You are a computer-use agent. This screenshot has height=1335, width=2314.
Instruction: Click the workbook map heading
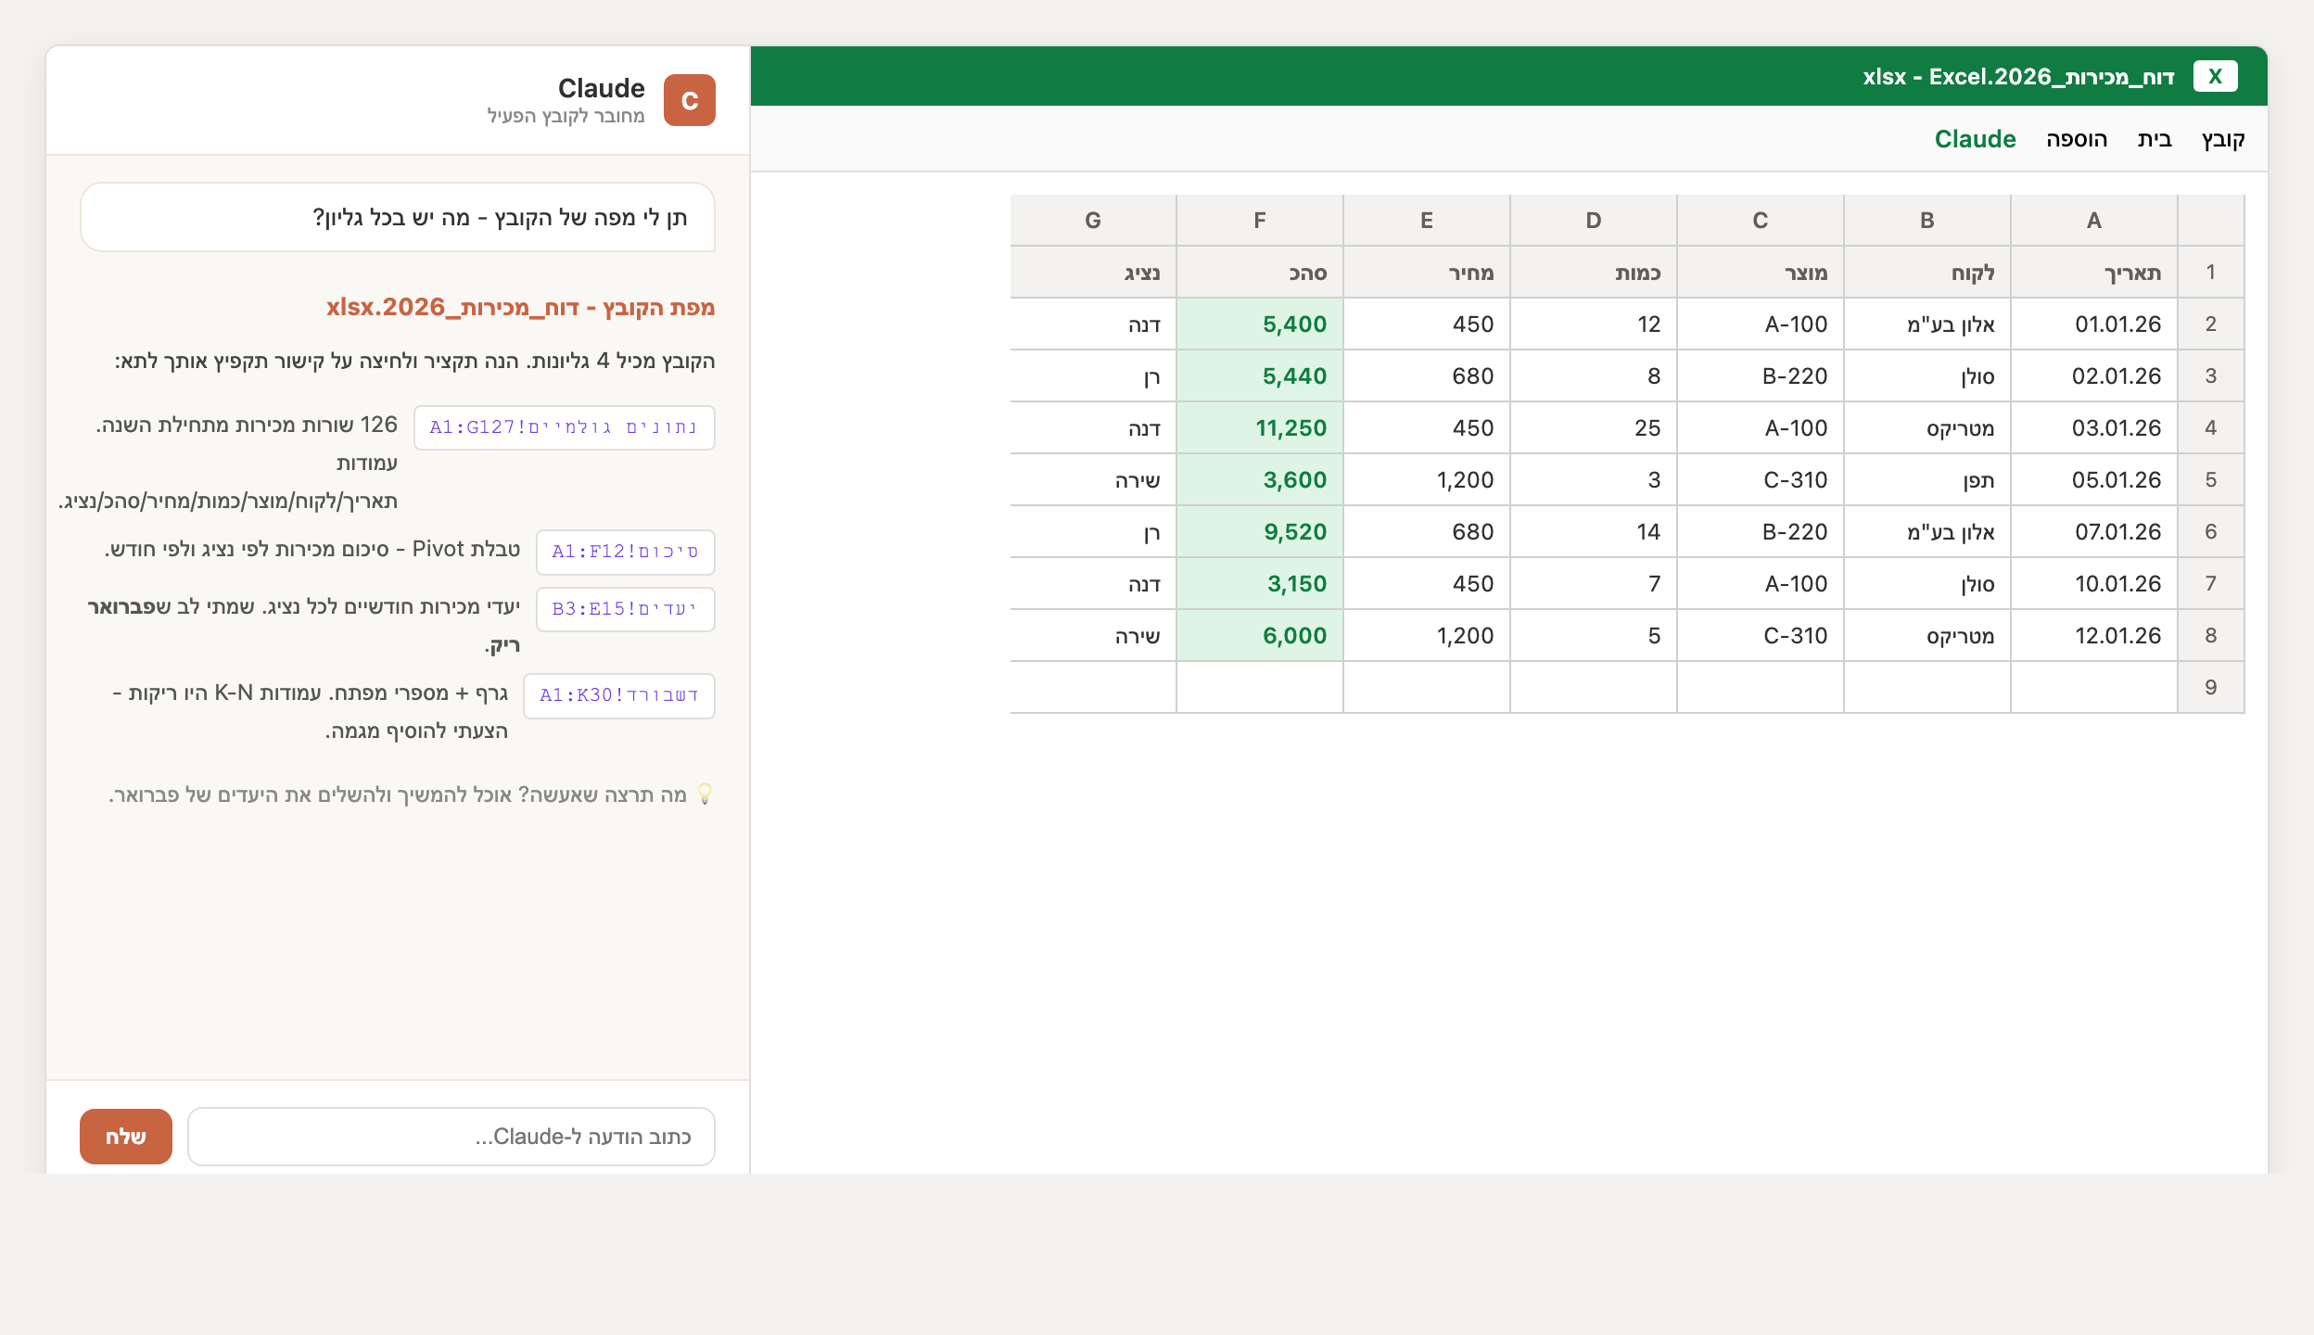click(x=520, y=307)
